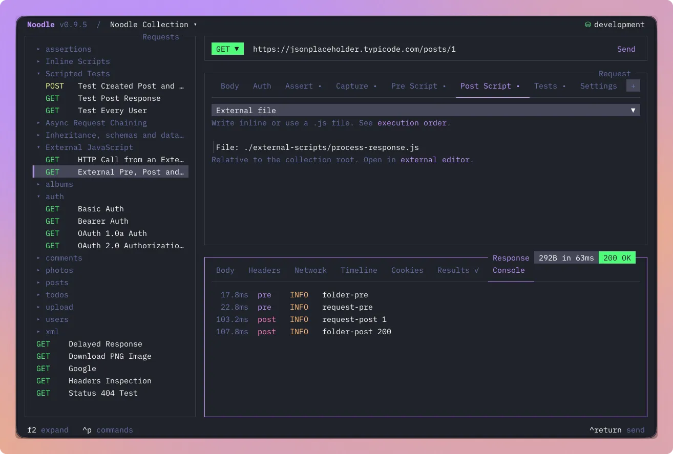
Task: Open the external editor link
Action: pyautogui.click(x=435, y=160)
